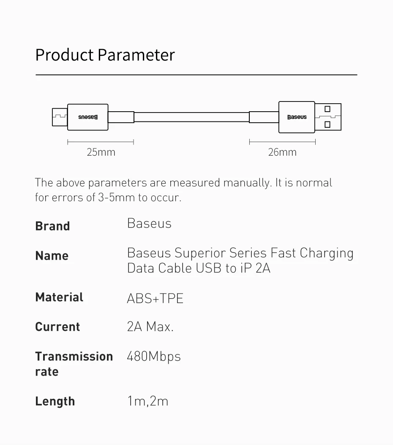Click the middle of the cable drawing
This screenshot has width=393, height=445.
pos(191,117)
